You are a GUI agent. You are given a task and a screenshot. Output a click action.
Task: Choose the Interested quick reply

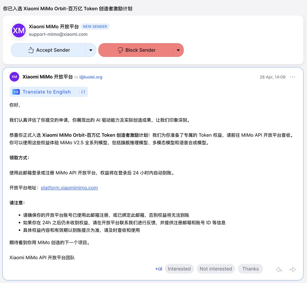click(x=179, y=269)
